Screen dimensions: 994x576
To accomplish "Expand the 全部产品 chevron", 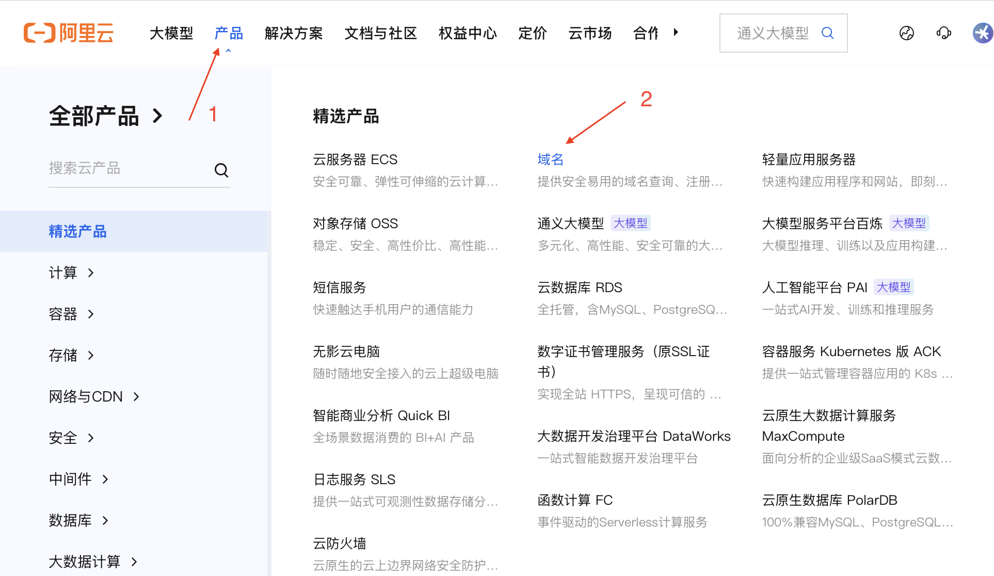I will 158,116.
